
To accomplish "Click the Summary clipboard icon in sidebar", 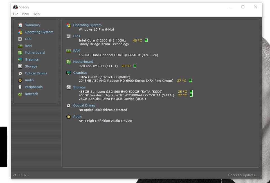I will [x=20, y=25].
